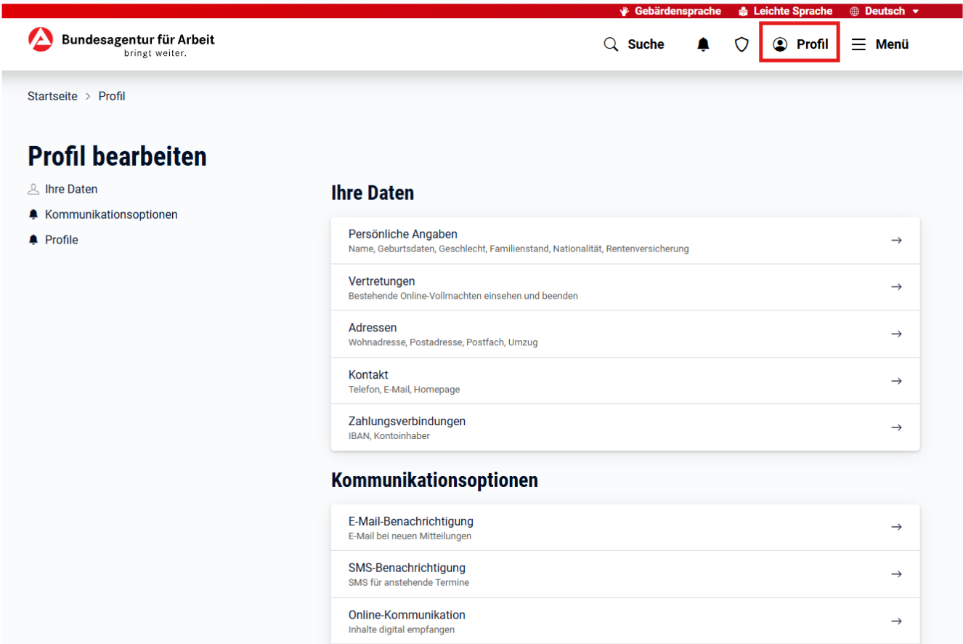The image size is (963, 644).
Task: Select Ihre Daten in side navigation
Action: pos(71,189)
